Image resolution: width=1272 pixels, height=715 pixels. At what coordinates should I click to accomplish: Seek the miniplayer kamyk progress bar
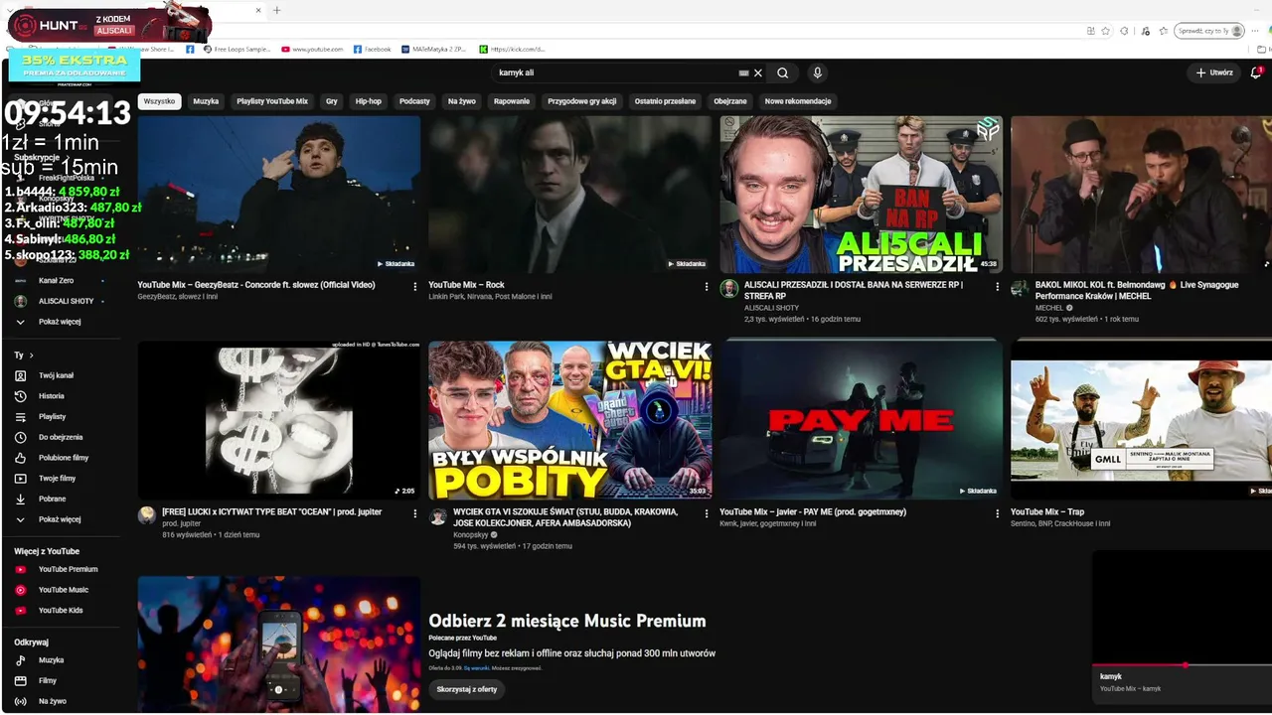coord(1182,664)
